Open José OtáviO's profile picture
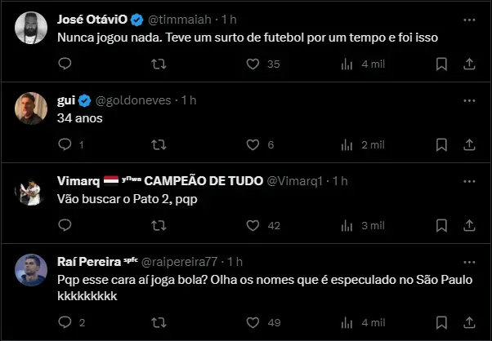This screenshot has height=341, width=492. click(x=30, y=28)
